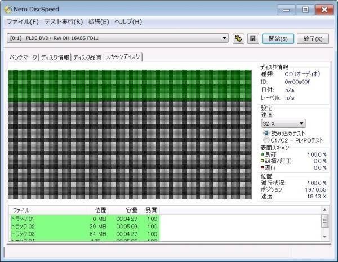
Task: Click the 開始(S) start button
Action: (x=278, y=39)
